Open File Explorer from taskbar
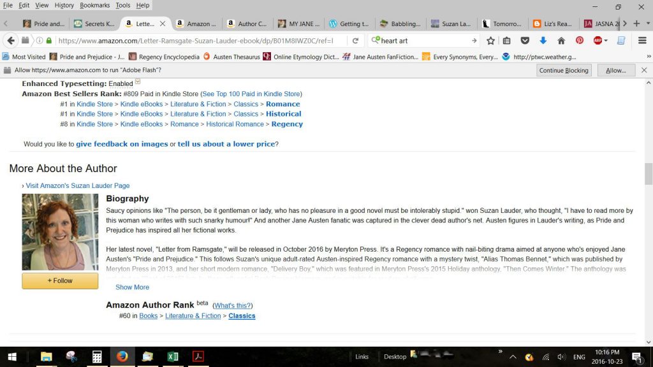 46,357
